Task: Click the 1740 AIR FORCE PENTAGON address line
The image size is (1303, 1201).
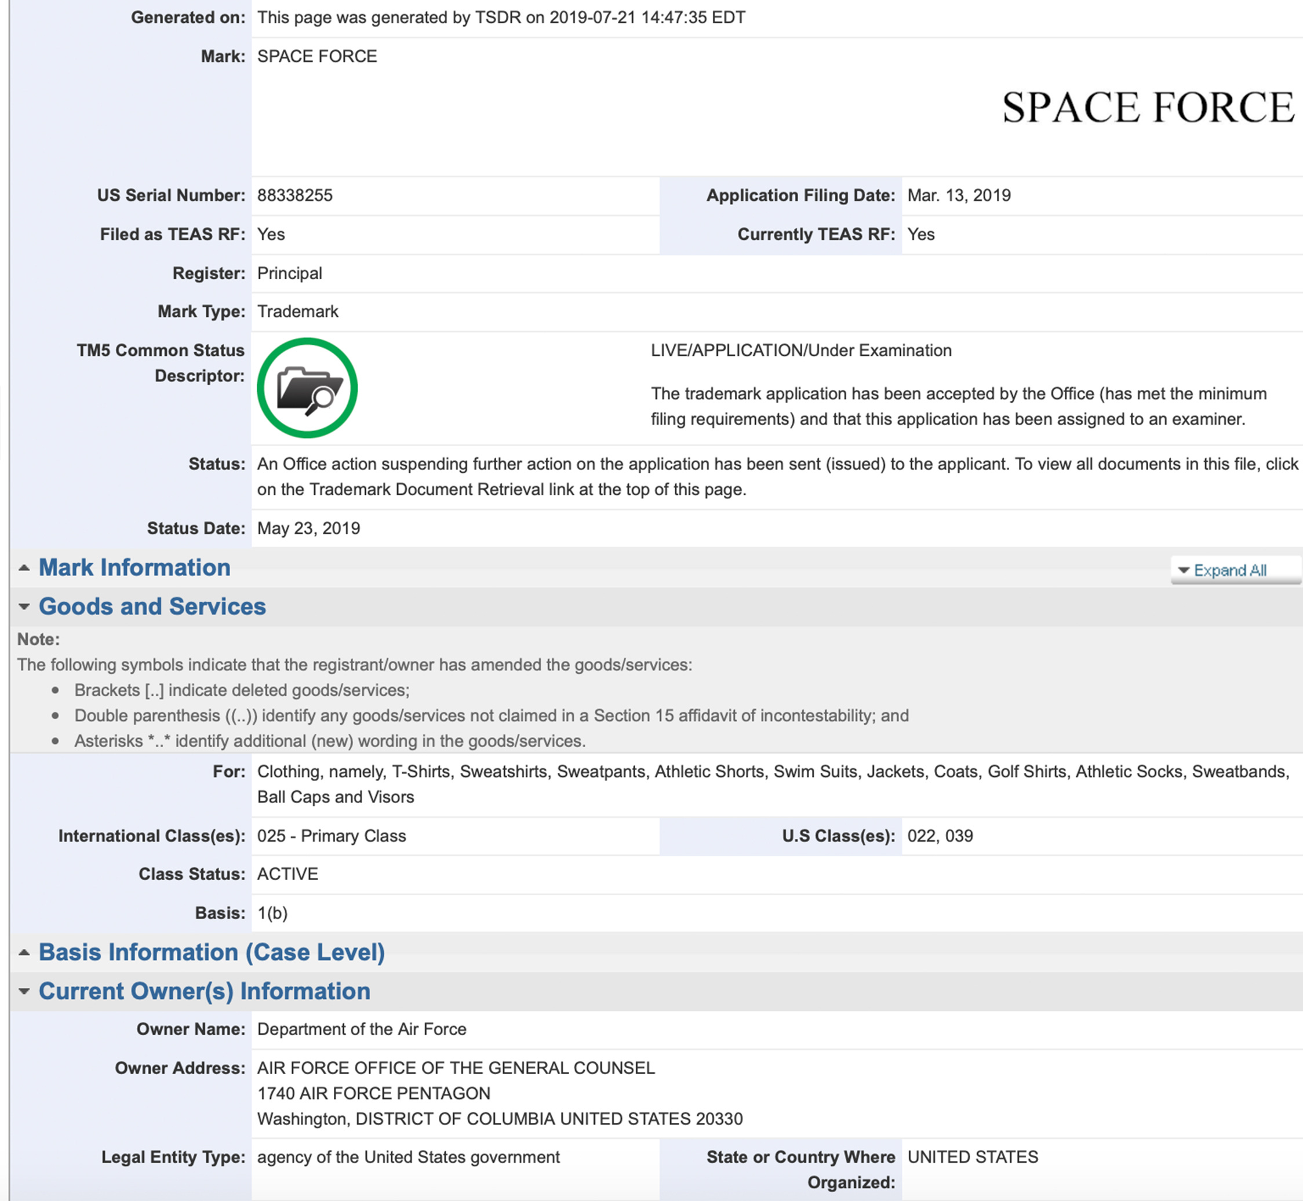Action: click(374, 1093)
